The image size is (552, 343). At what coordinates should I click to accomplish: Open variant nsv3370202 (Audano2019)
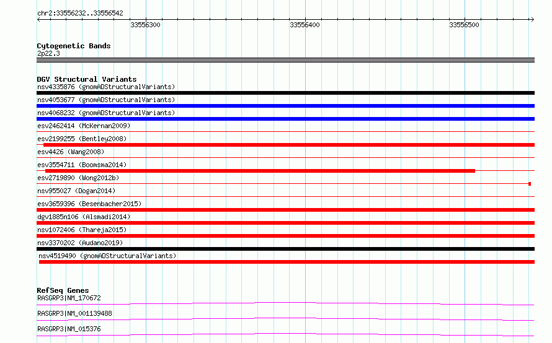(x=80, y=243)
